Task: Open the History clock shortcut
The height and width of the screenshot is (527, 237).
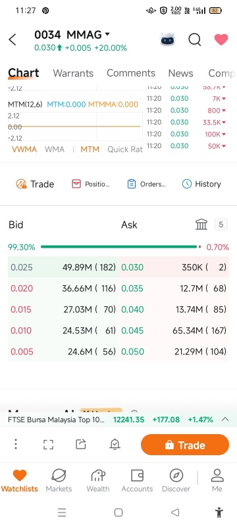Action: pyautogui.click(x=201, y=184)
